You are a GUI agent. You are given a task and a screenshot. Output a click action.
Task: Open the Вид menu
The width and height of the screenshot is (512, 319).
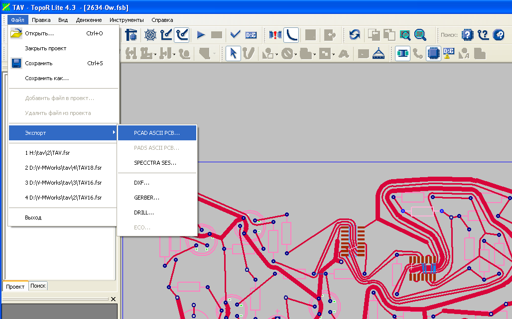63,20
